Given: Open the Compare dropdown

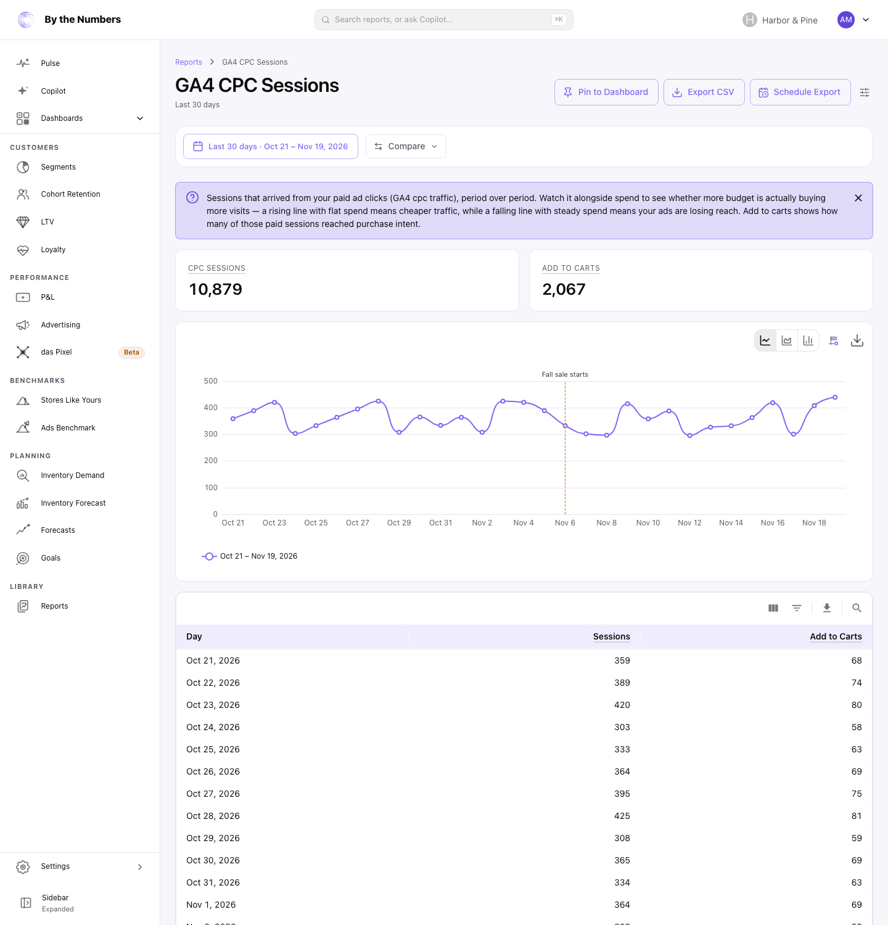Looking at the screenshot, I should [406, 146].
